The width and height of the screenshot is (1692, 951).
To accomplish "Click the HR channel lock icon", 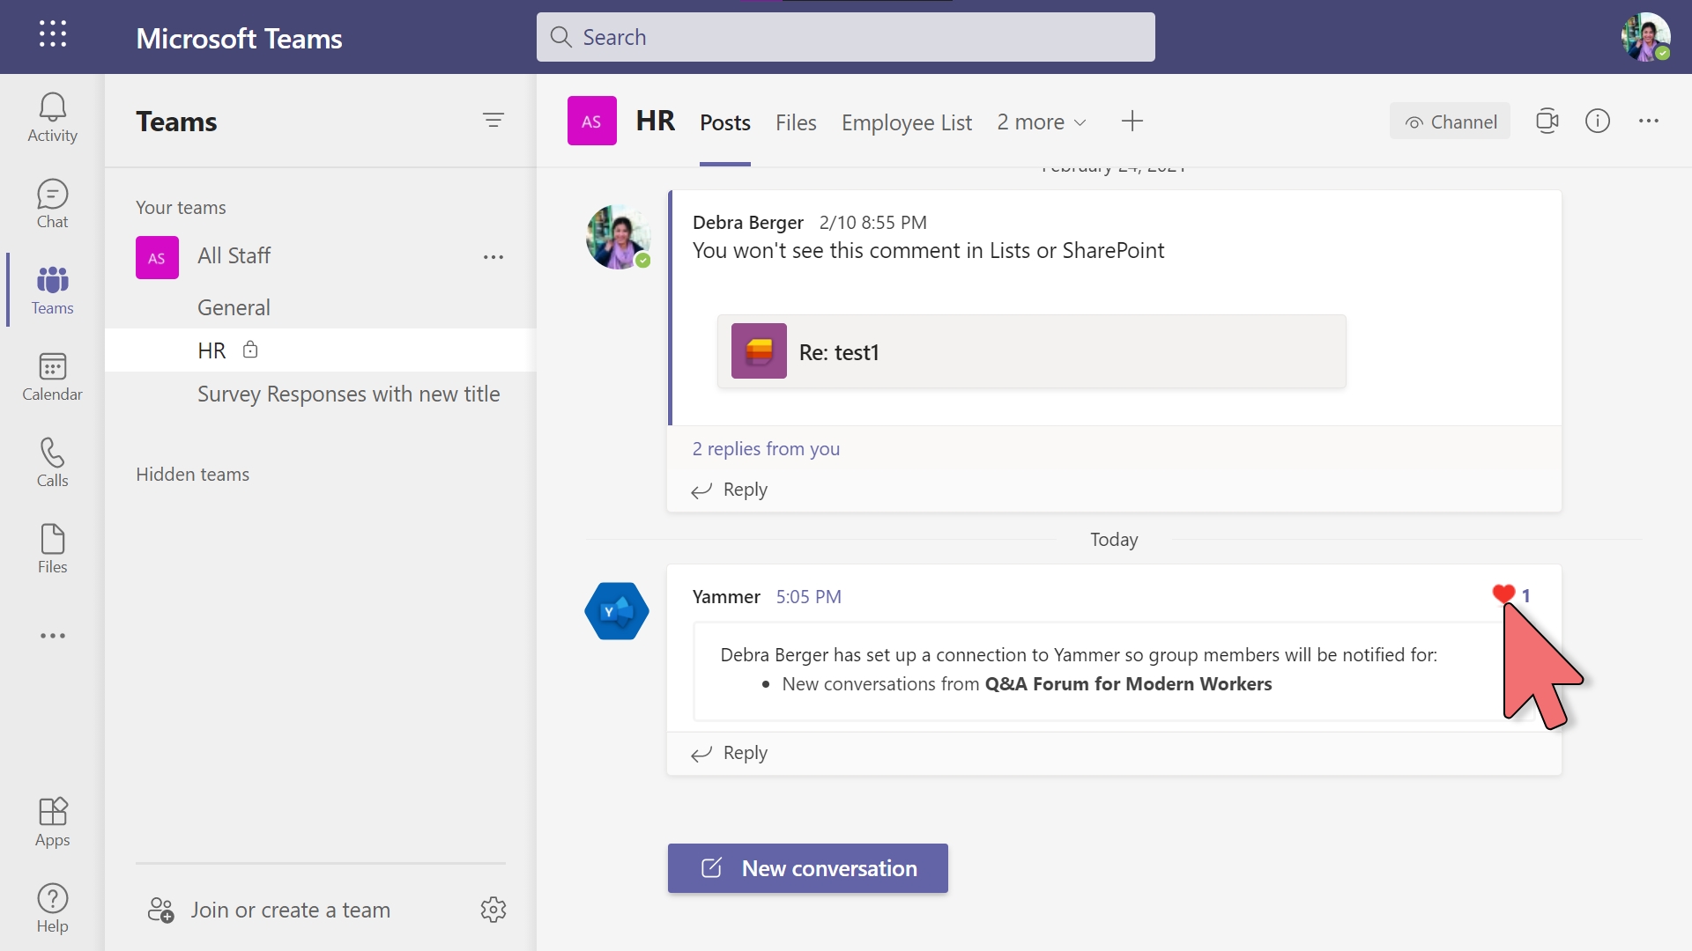I will pos(250,350).
